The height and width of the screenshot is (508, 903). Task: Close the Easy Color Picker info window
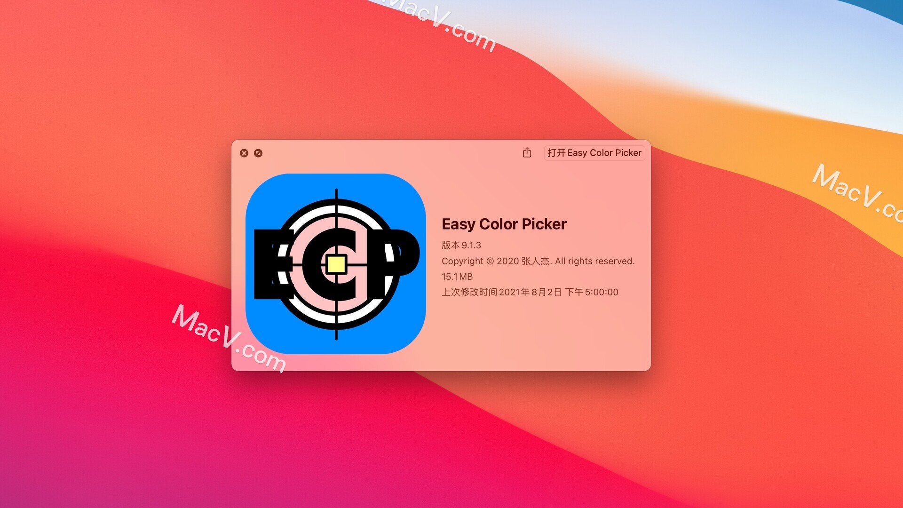[x=244, y=152]
